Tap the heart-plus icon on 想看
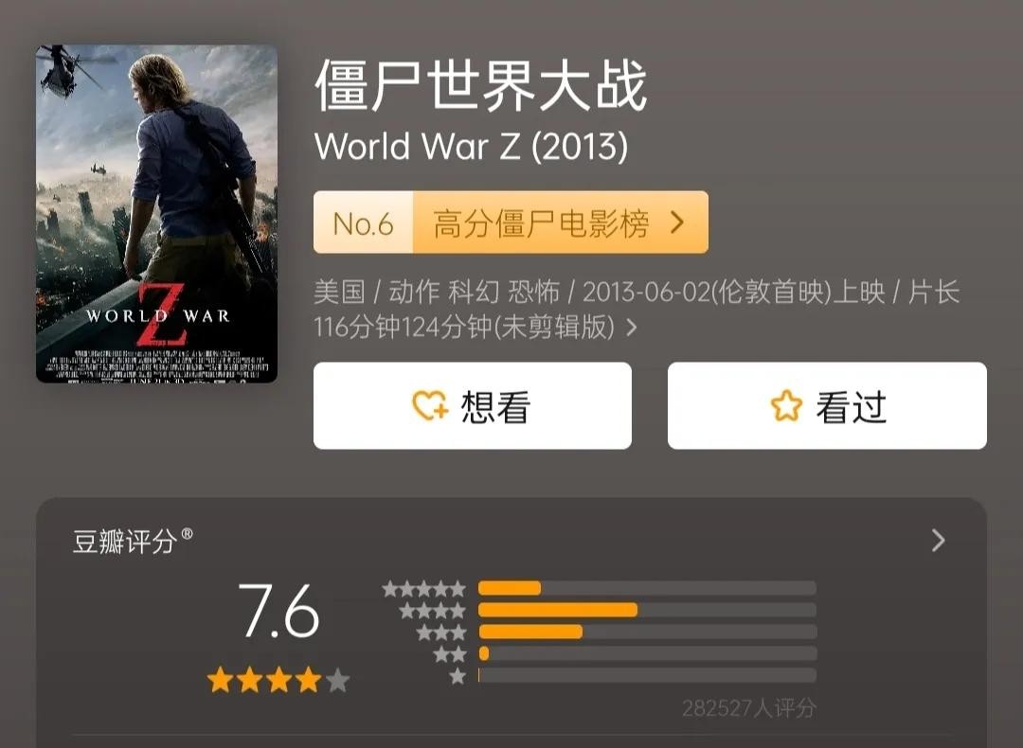 (430, 405)
